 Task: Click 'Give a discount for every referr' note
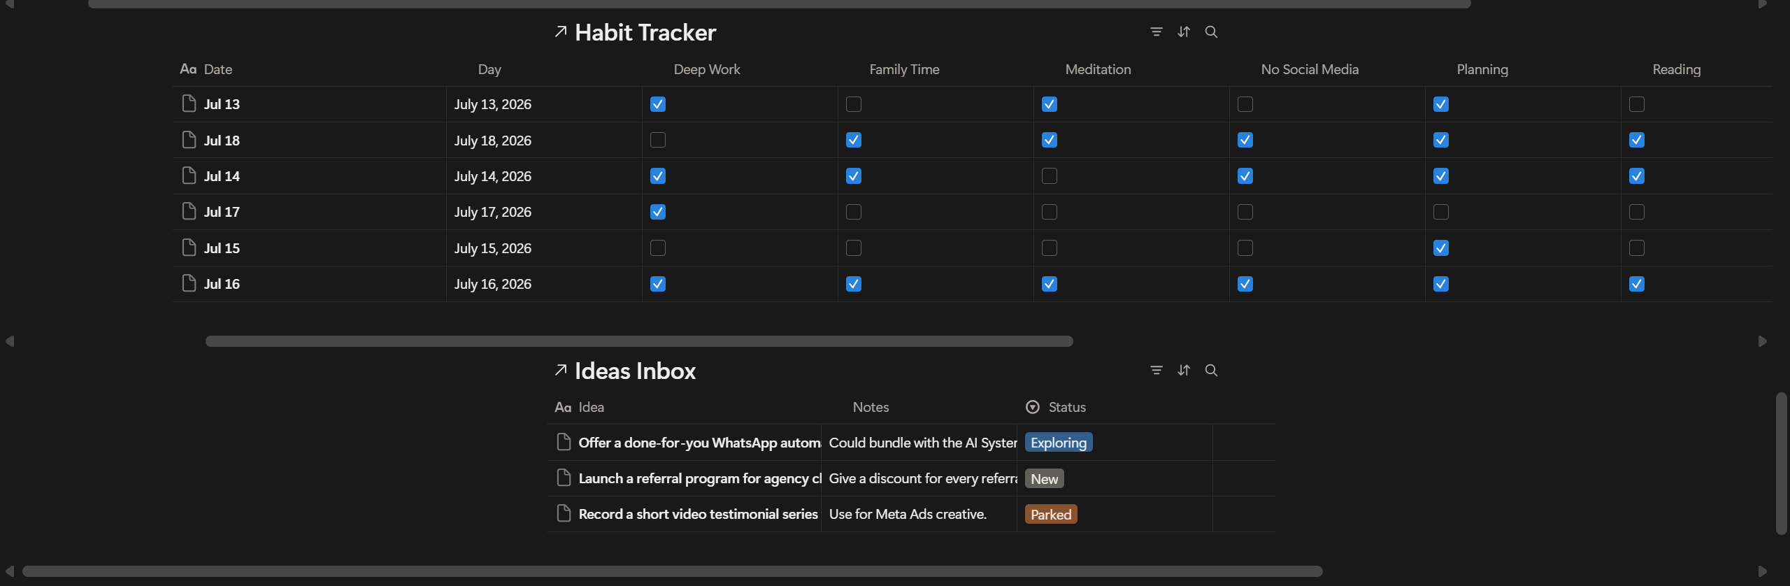[923, 478]
